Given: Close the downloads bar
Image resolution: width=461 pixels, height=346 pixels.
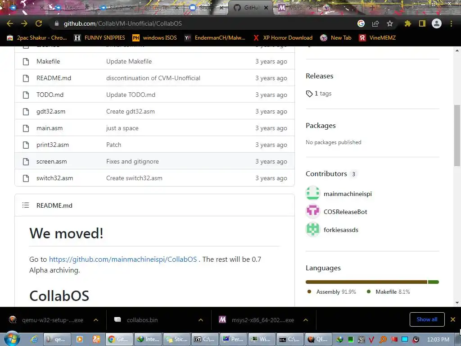Looking at the screenshot, I should click(x=453, y=319).
